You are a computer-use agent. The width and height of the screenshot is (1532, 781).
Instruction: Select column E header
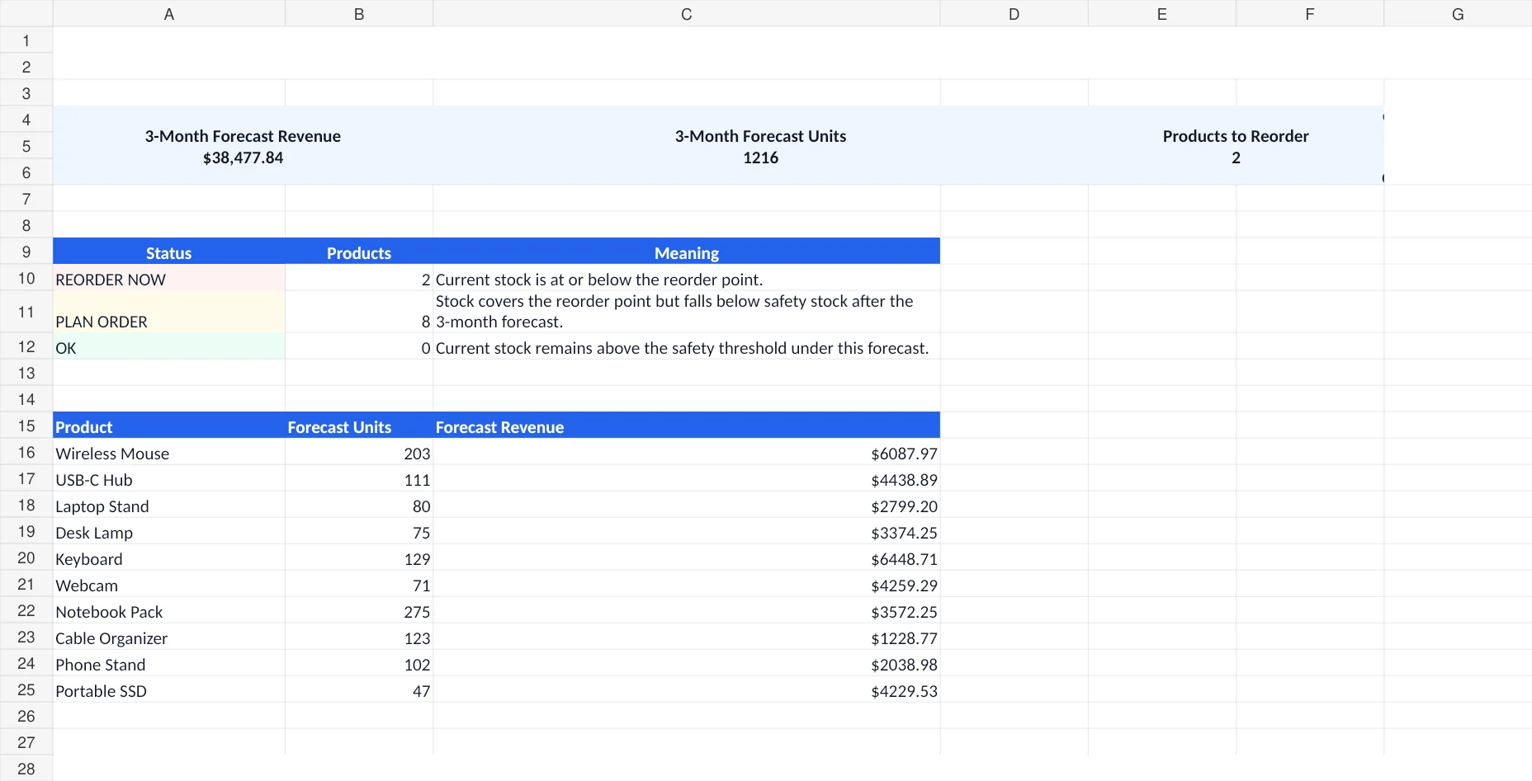coord(1161,13)
